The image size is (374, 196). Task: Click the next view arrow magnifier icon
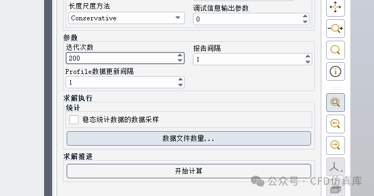335,145
